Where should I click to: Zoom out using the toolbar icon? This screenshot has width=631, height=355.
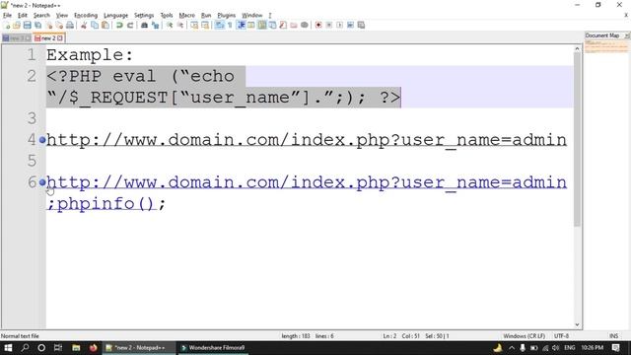point(180,25)
